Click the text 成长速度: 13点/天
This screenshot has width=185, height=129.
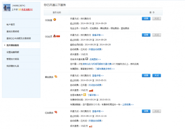coord(79,54)
